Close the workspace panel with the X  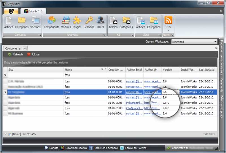pyautogui.click(x=216, y=48)
